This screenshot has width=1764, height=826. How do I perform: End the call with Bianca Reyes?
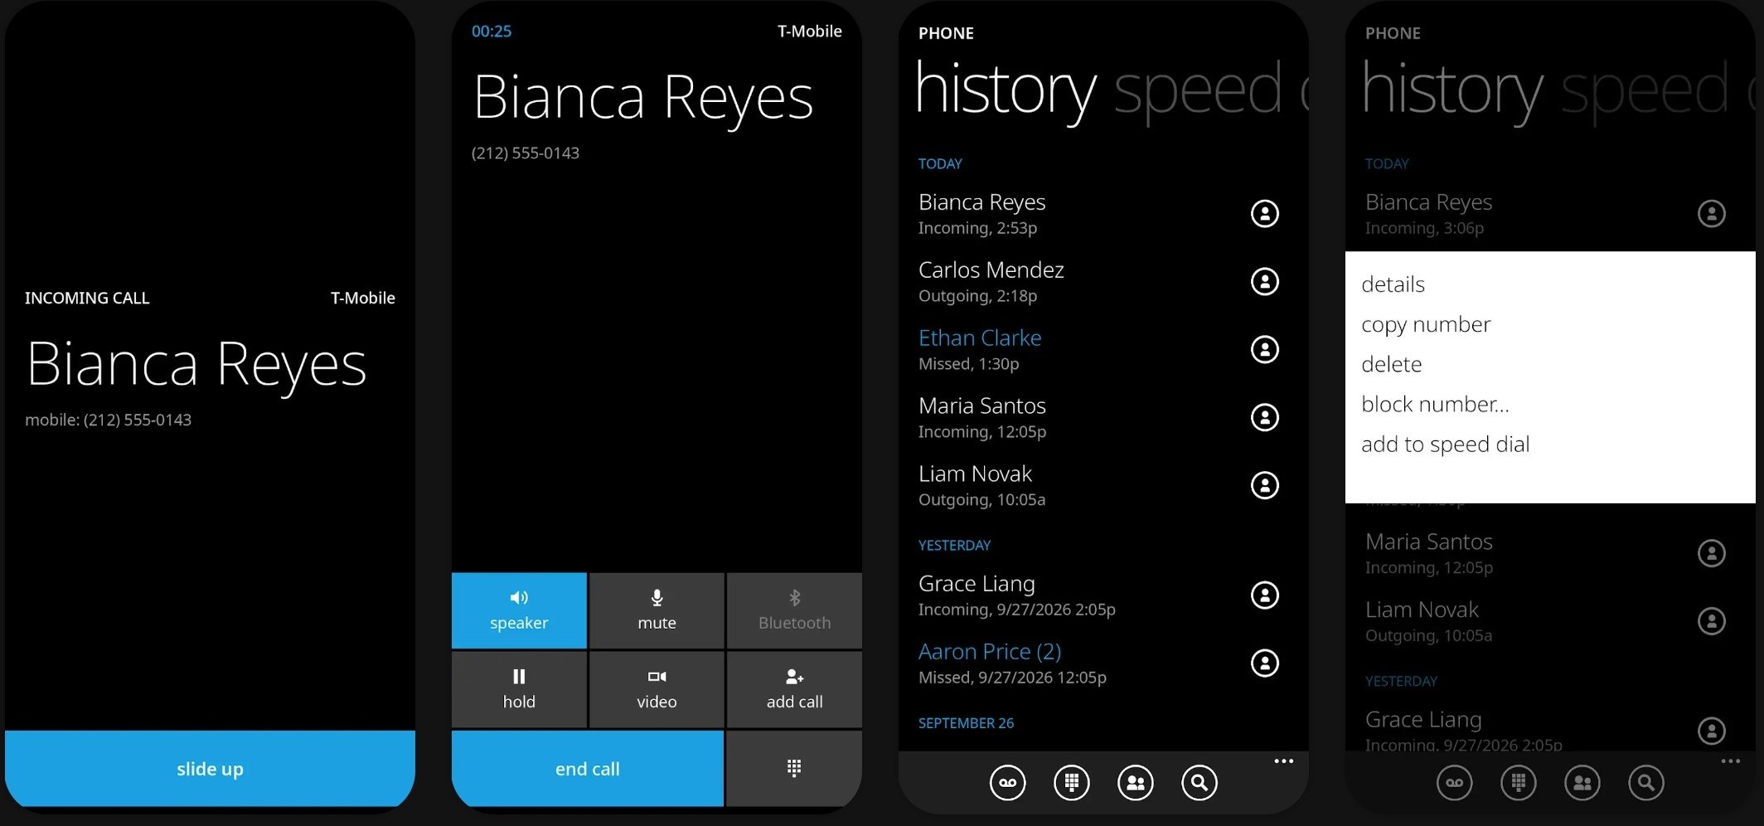pos(588,769)
